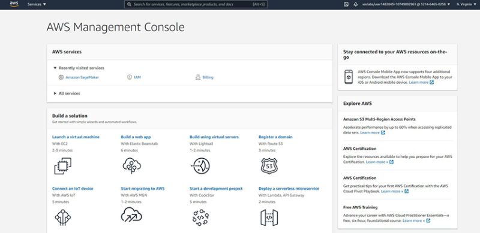Click the Build a solution heading

click(70, 116)
